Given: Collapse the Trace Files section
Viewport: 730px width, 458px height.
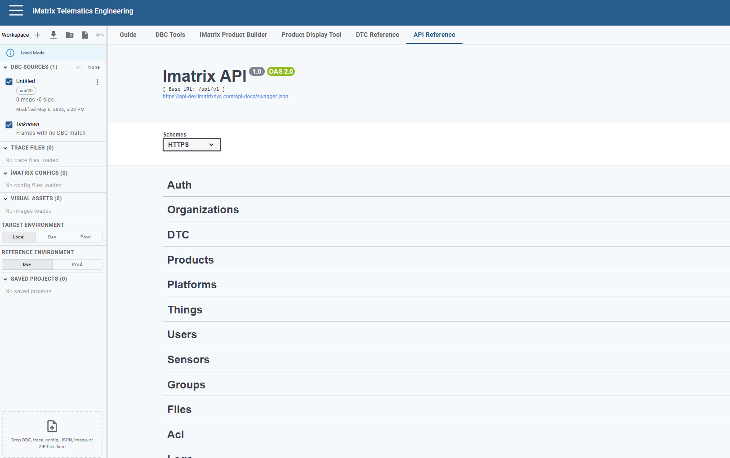Looking at the screenshot, I should 5,148.
